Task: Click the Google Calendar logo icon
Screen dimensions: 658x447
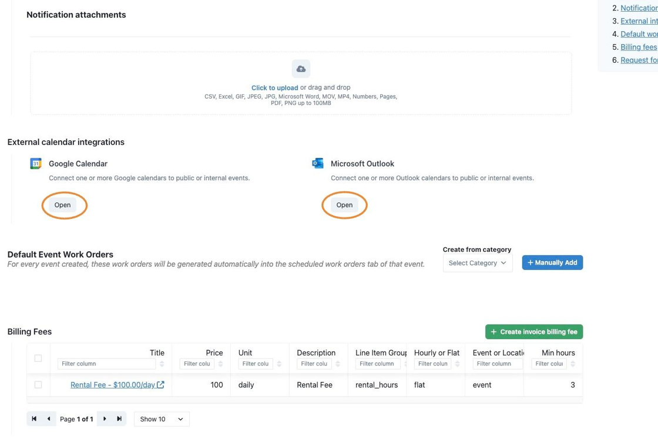Action: tap(36, 164)
